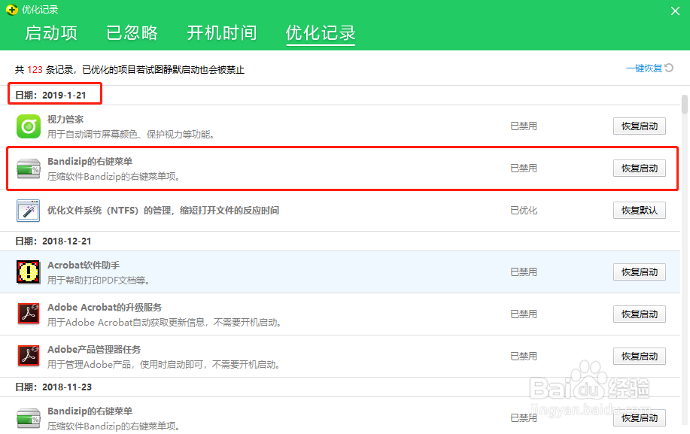The image size is (690, 434).
Task: Click the 日期: 2018-12-21 header
Action: click(x=53, y=241)
